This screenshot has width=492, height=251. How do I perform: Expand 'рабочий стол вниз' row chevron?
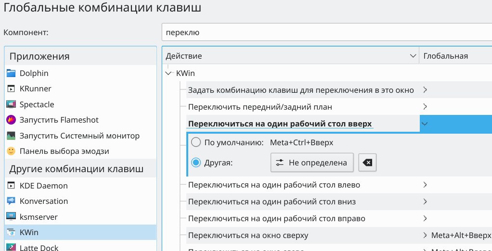(x=425, y=201)
